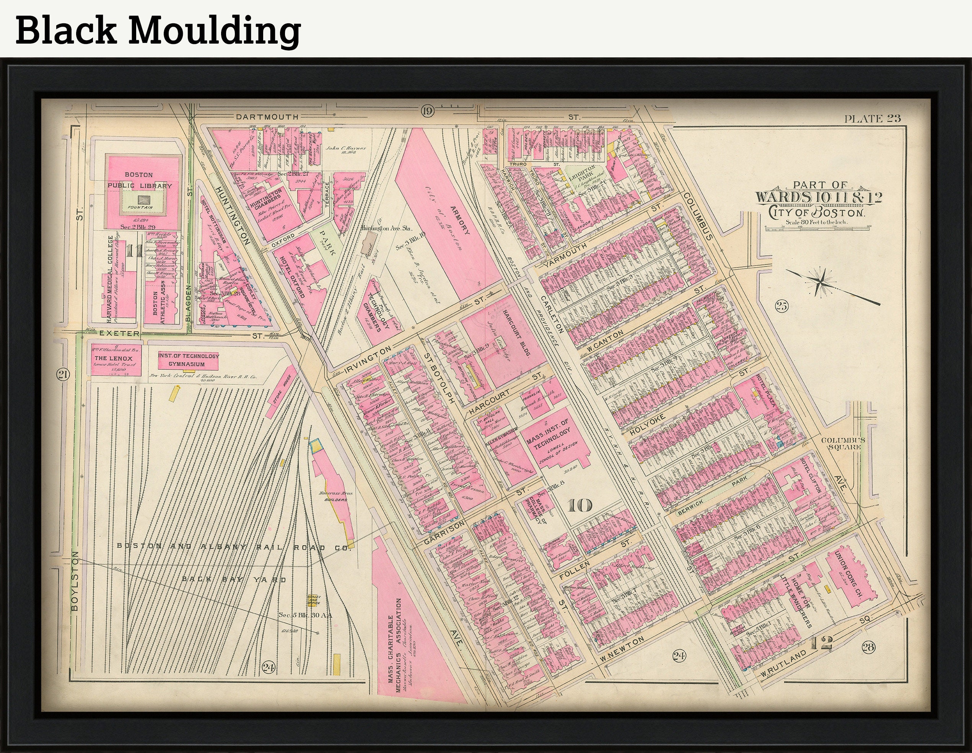The height and width of the screenshot is (753, 972).
Task: Click "WARDS 10 11 & 12" in the title
Action: click(x=819, y=197)
